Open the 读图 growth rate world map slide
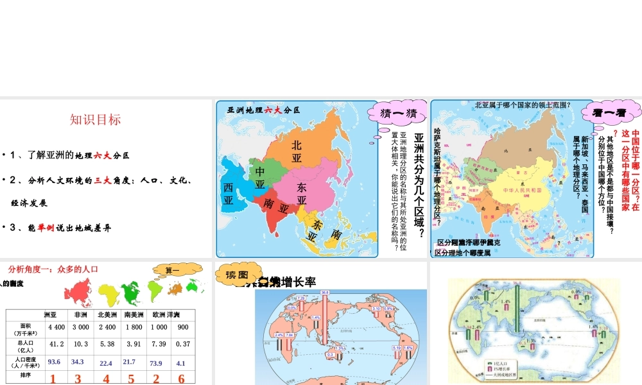This screenshot has width=642, height=385. click(320, 323)
